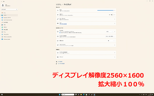The width and height of the screenshot is (154, 96).
Task: Open the widgets button at taskbar left
Action: point(2,95)
